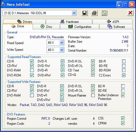Switch to the Drivers tab
Viewport: 136px width, 132px height.
coord(25,21)
